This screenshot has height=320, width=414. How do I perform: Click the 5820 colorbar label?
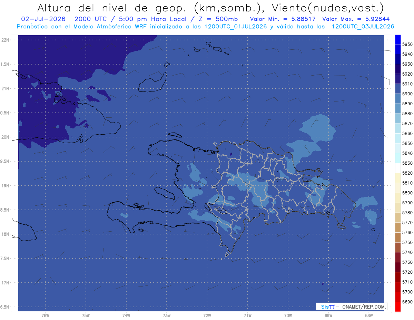[407, 173]
